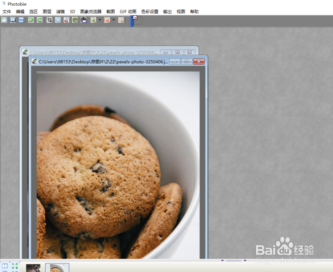Click the tile windows icon at bottom left
The image size is (333, 272).
pyautogui.click(x=5, y=266)
